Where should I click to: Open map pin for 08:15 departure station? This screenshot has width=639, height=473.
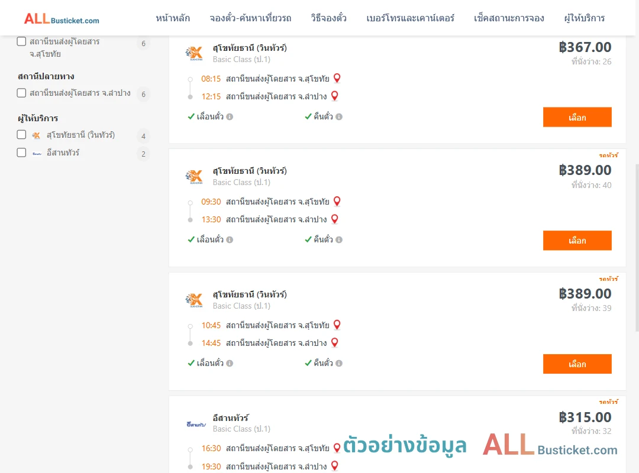pyautogui.click(x=337, y=78)
